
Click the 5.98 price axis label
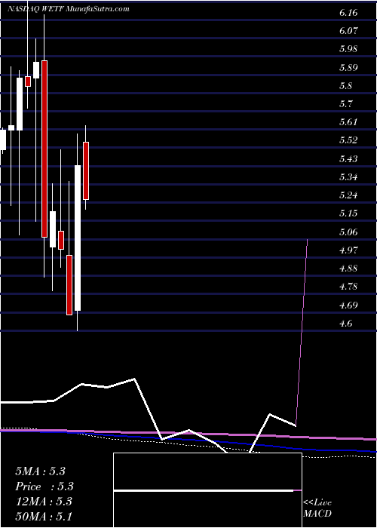coord(348,49)
